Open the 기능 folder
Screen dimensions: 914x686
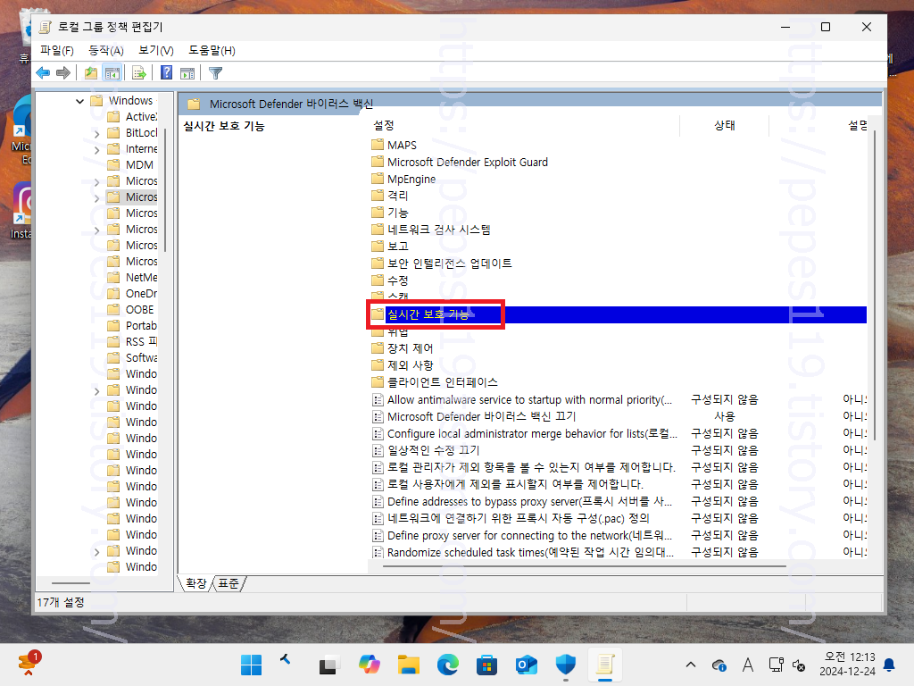coord(390,213)
